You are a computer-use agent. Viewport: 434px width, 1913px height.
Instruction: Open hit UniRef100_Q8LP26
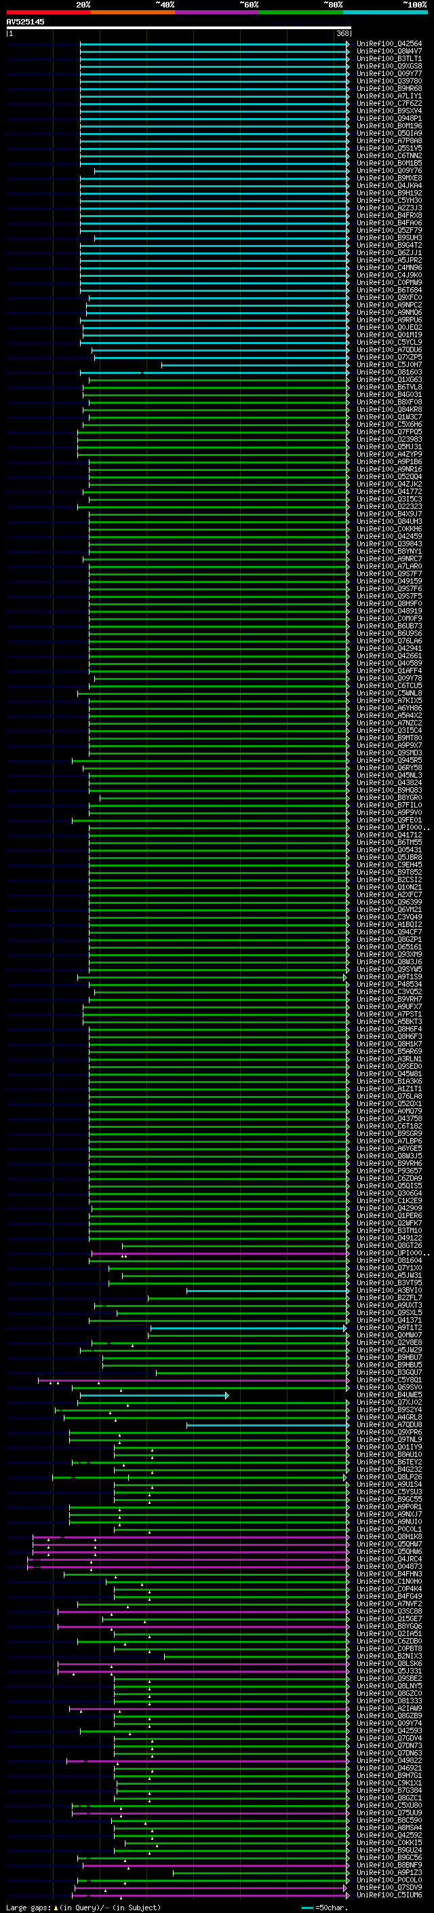point(389,1477)
